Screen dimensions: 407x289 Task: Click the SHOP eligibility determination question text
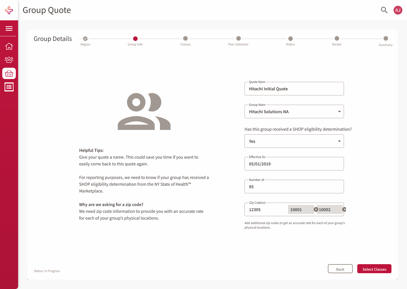(x=298, y=129)
